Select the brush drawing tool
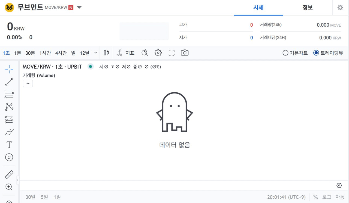 click(9, 132)
